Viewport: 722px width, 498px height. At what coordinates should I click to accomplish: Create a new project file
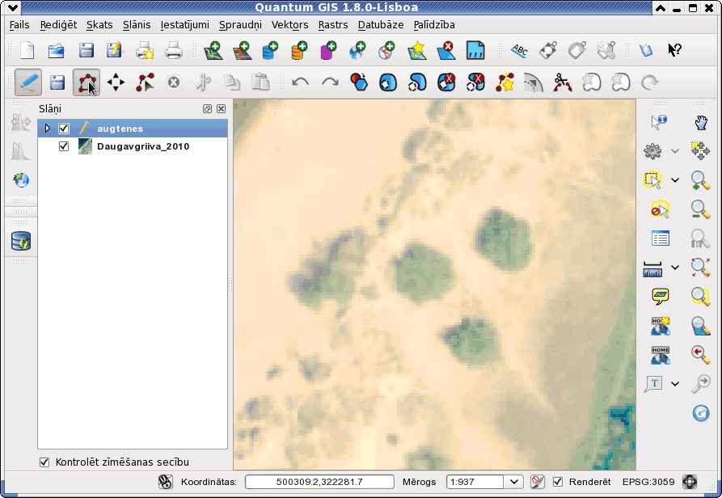(x=27, y=50)
